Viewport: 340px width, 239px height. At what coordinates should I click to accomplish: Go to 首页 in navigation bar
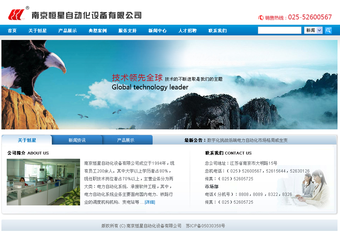click(x=12, y=31)
